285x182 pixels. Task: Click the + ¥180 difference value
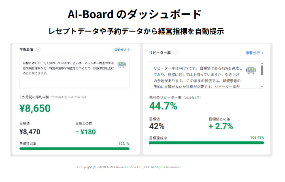tap(85, 131)
